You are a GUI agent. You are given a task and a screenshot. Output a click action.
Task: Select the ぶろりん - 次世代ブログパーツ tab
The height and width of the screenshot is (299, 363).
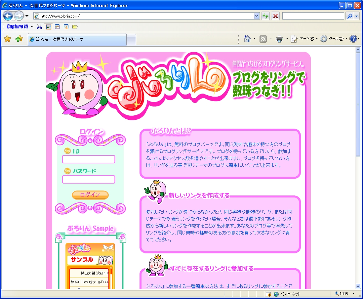[x=77, y=39]
